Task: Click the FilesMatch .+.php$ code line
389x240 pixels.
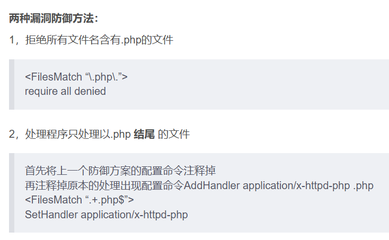Action: tap(79, 200)
